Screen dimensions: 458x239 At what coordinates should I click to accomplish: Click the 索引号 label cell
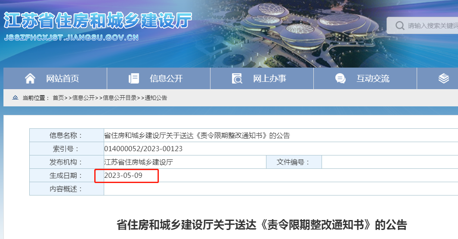[67, 149]
